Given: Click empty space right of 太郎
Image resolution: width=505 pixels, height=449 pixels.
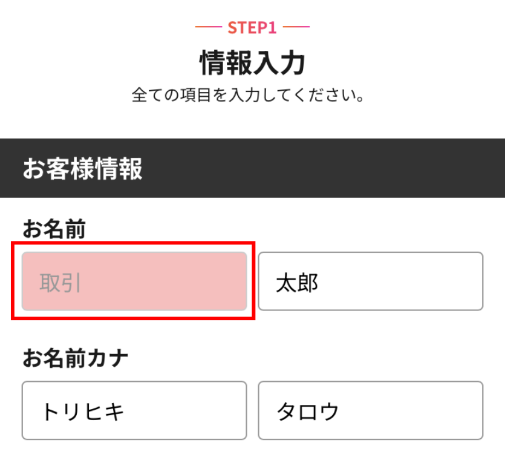Looking at the screenshot, I should [411, 281].
